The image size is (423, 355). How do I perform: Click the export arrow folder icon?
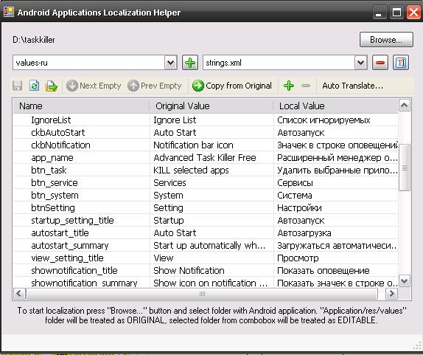click(52, 86)
